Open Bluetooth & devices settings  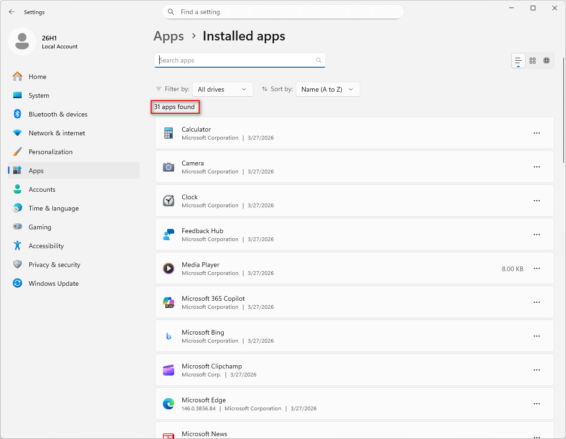pos(74,114)
